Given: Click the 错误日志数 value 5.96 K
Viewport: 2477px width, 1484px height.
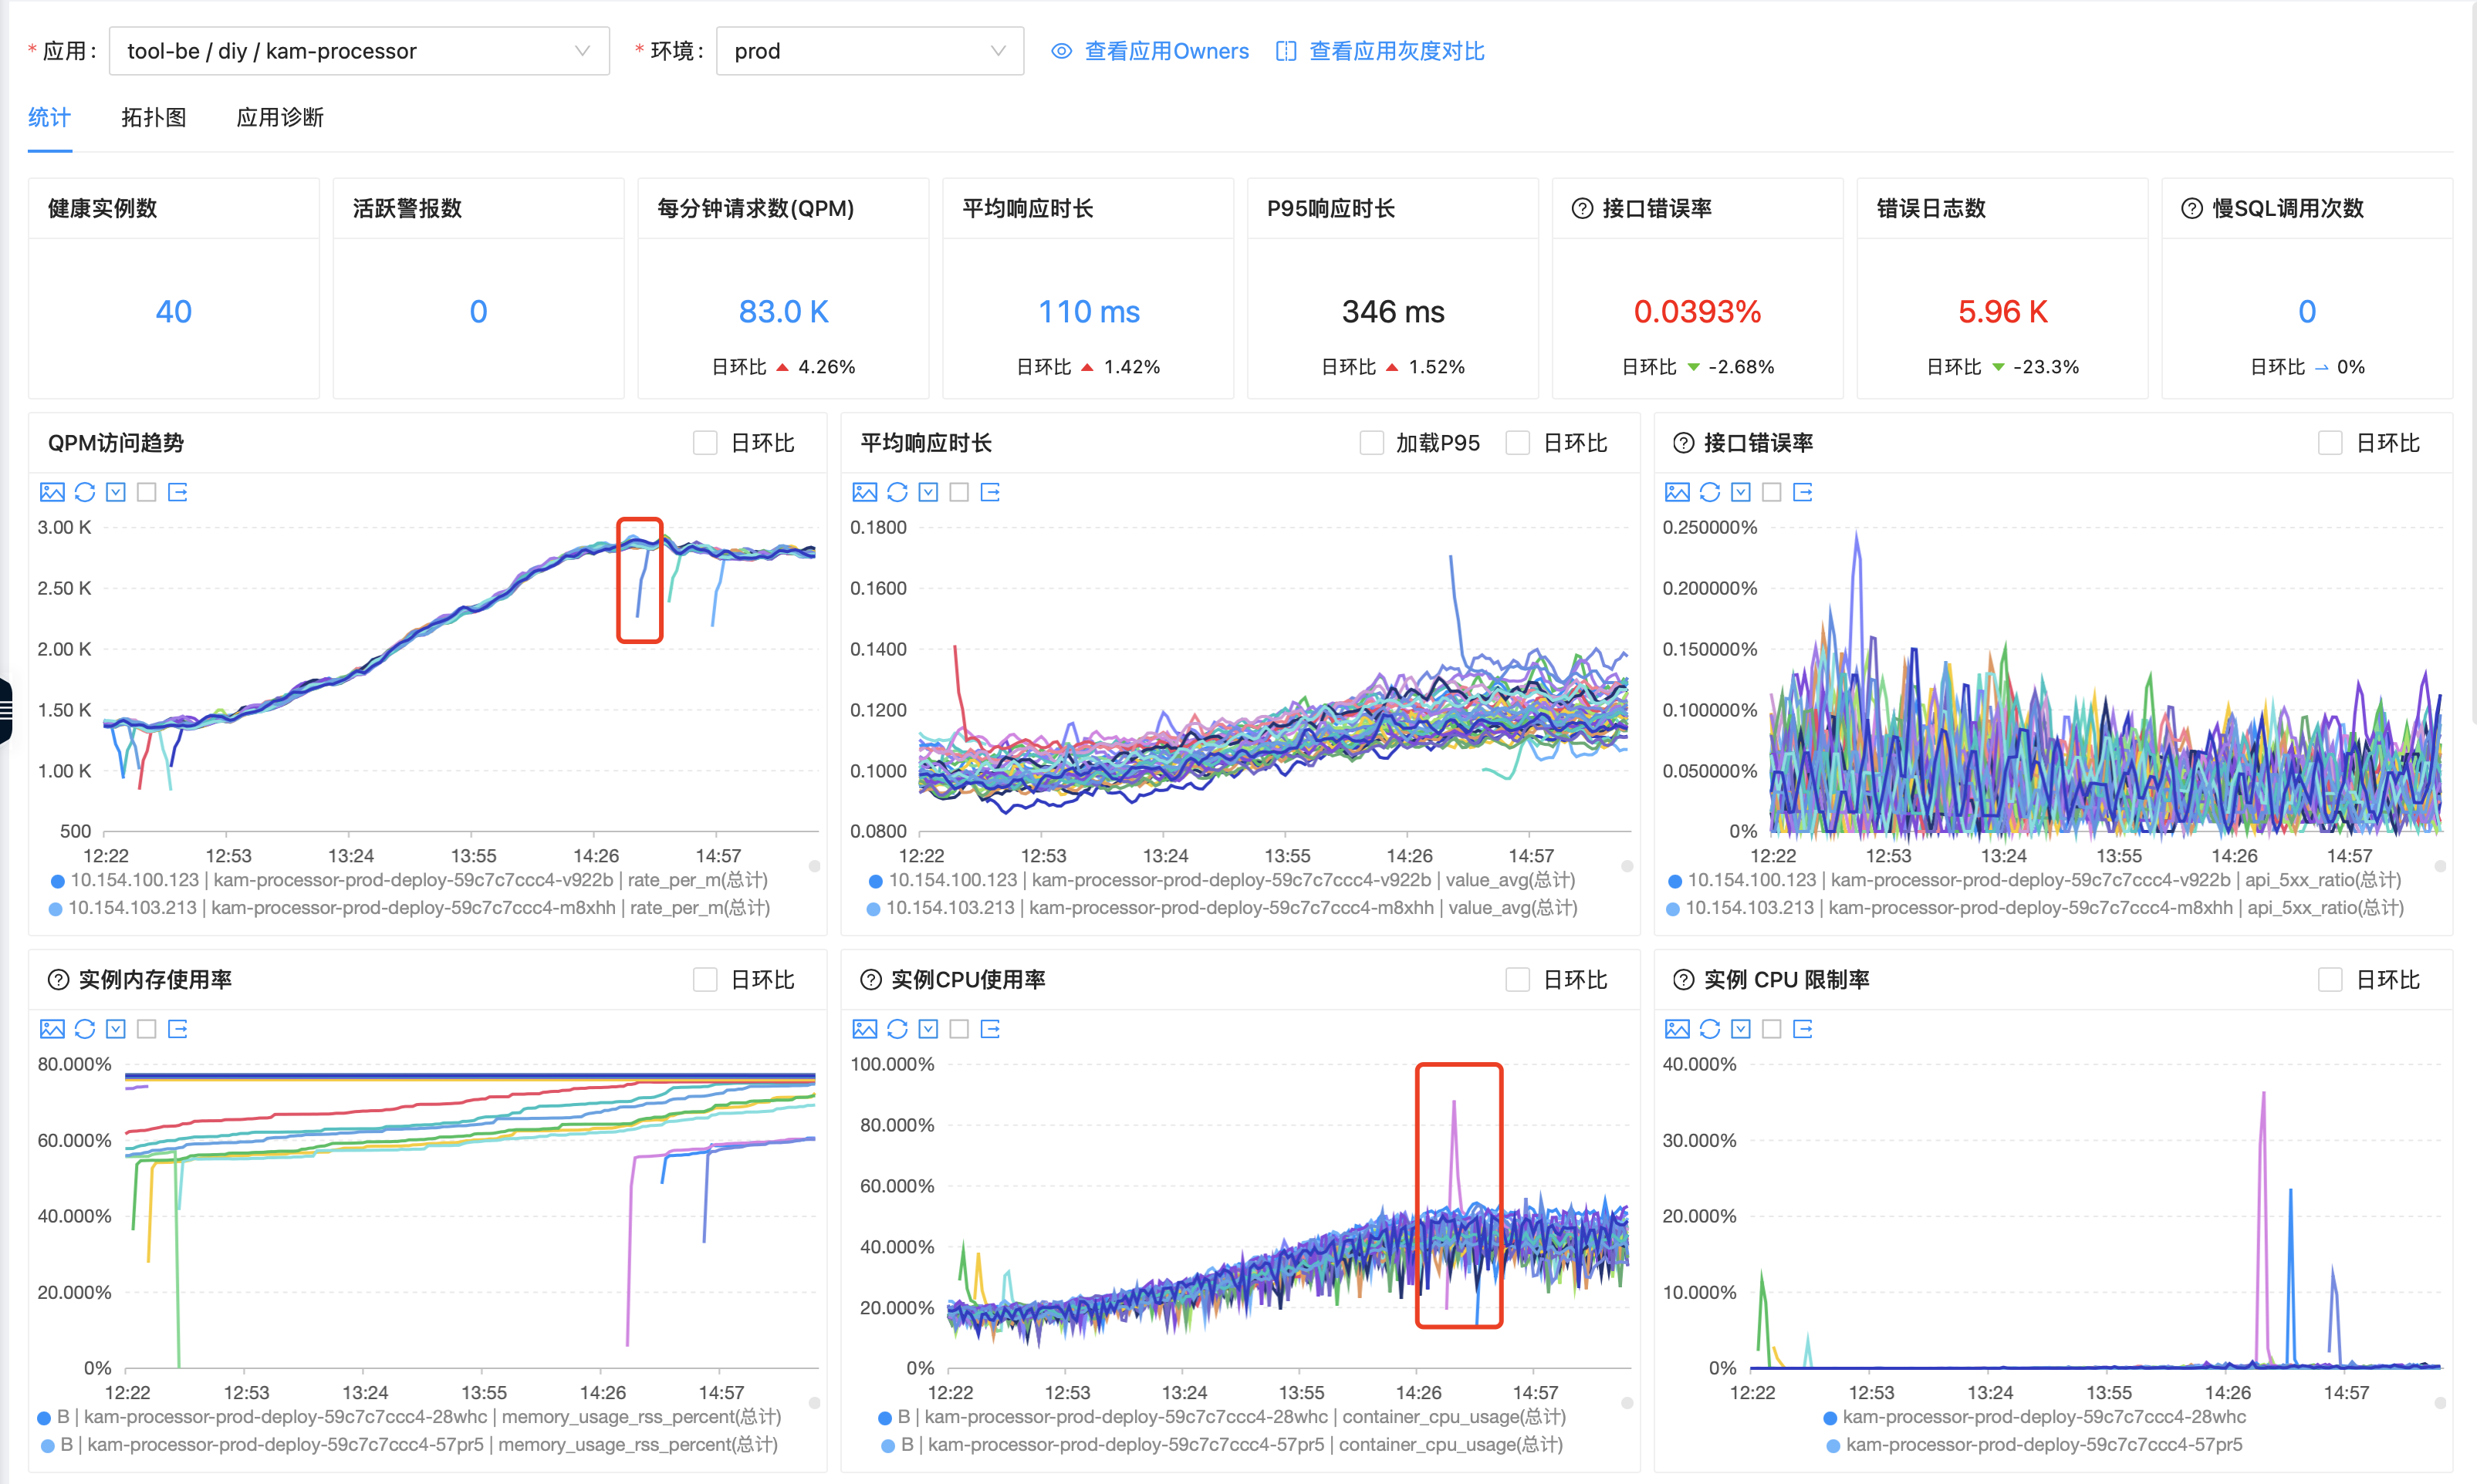Looking at the screenshot, I should click(x=2002, y=312).
